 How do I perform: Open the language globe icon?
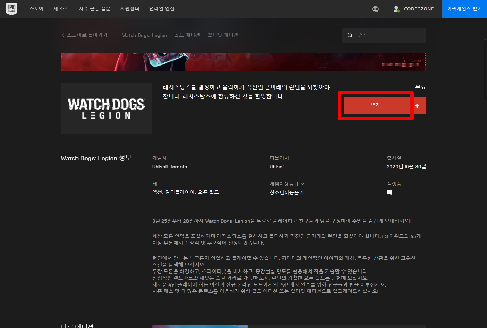[x=376, y=9]
